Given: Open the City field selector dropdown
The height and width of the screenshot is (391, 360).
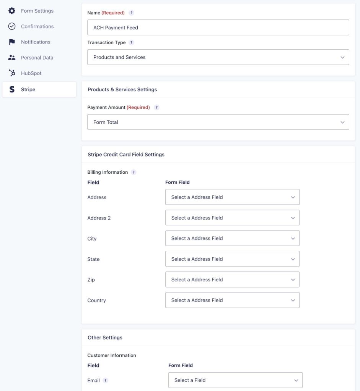Looking at the screenshot, I should 232,238.
